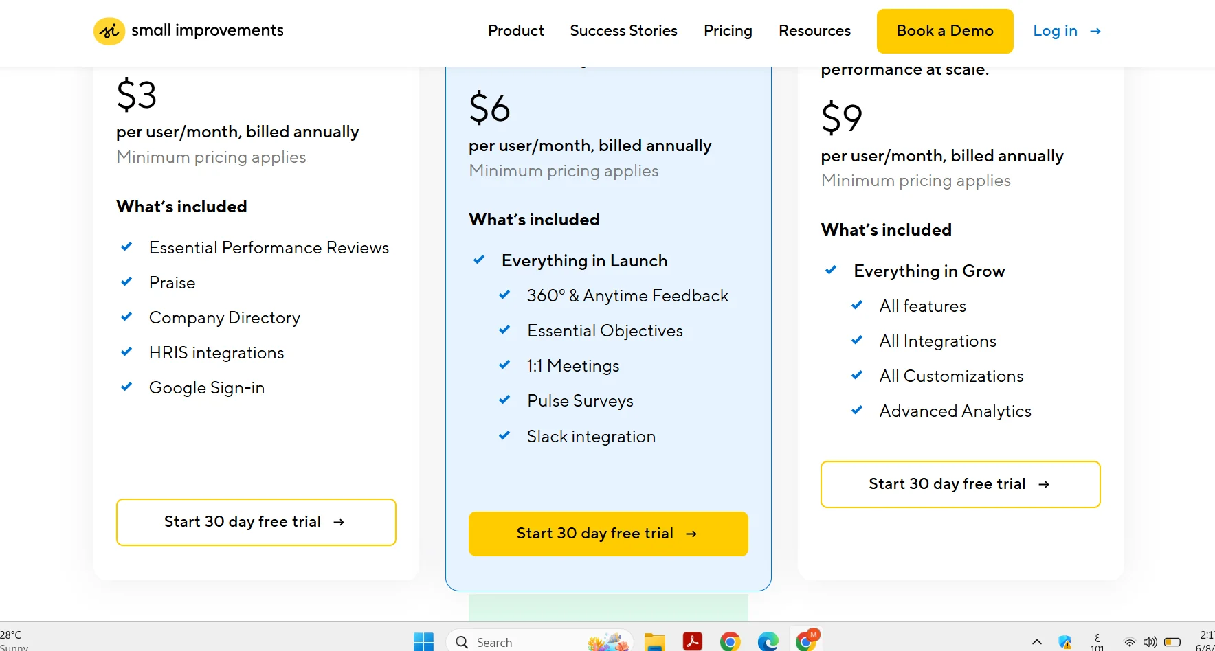
Task: Click the Advanced Analytics feature text
Action: 955,411
